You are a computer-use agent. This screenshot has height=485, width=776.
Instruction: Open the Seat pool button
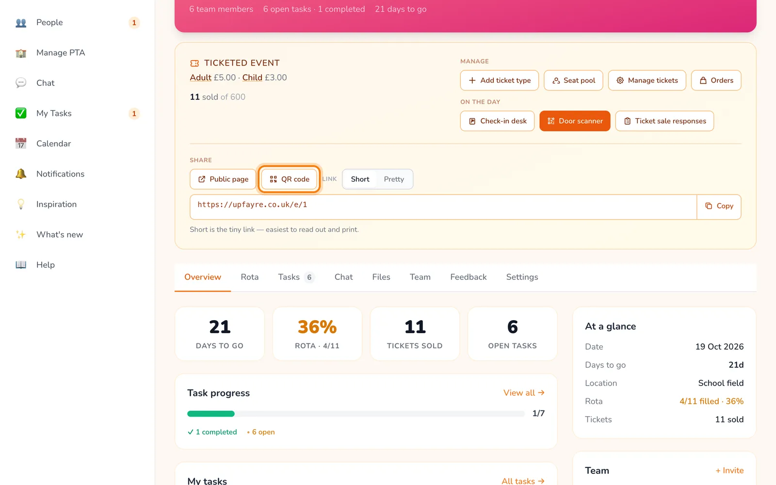coord(573,81)
